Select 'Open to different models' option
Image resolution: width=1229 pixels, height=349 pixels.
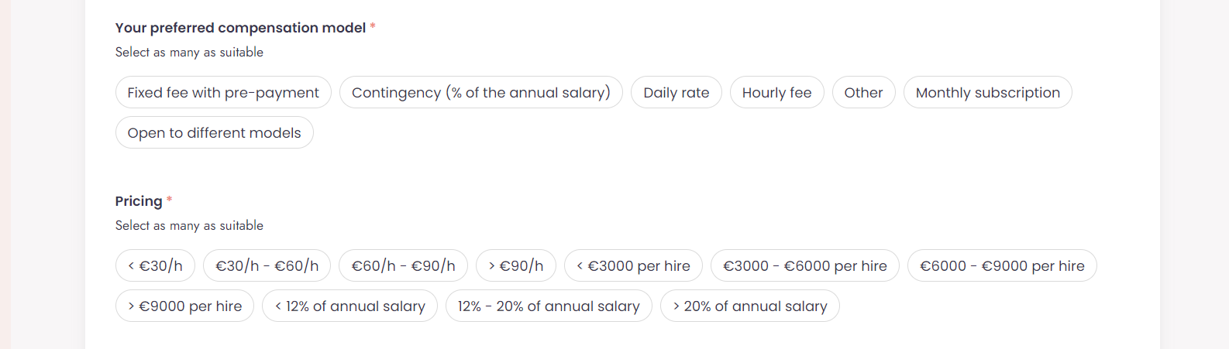click(214, 133)
